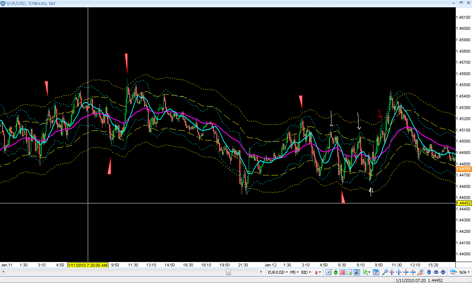Expand the chart horizontally with outward arrows
This screenshot has height=283, width=472.
[x=399, y=272]
